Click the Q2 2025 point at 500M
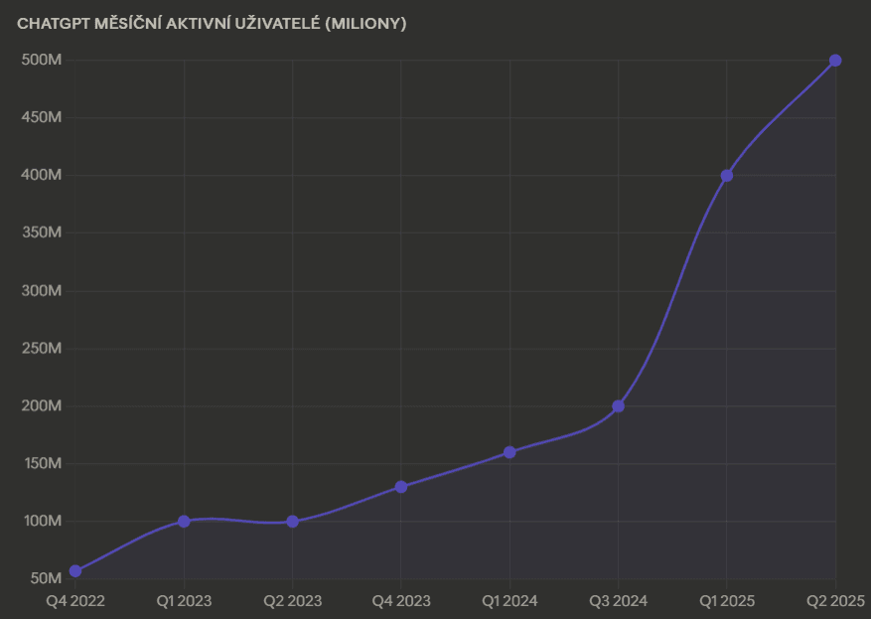 (x=835, y=60)
